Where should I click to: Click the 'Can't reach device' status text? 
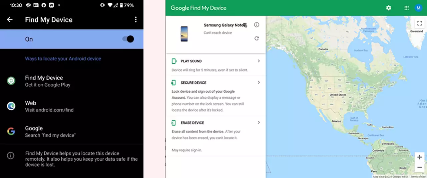tap(218, 33)
